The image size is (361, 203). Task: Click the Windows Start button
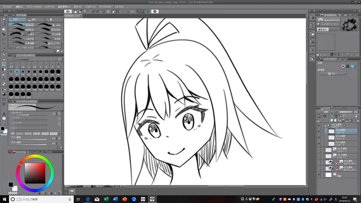click(x=4, y=199)
